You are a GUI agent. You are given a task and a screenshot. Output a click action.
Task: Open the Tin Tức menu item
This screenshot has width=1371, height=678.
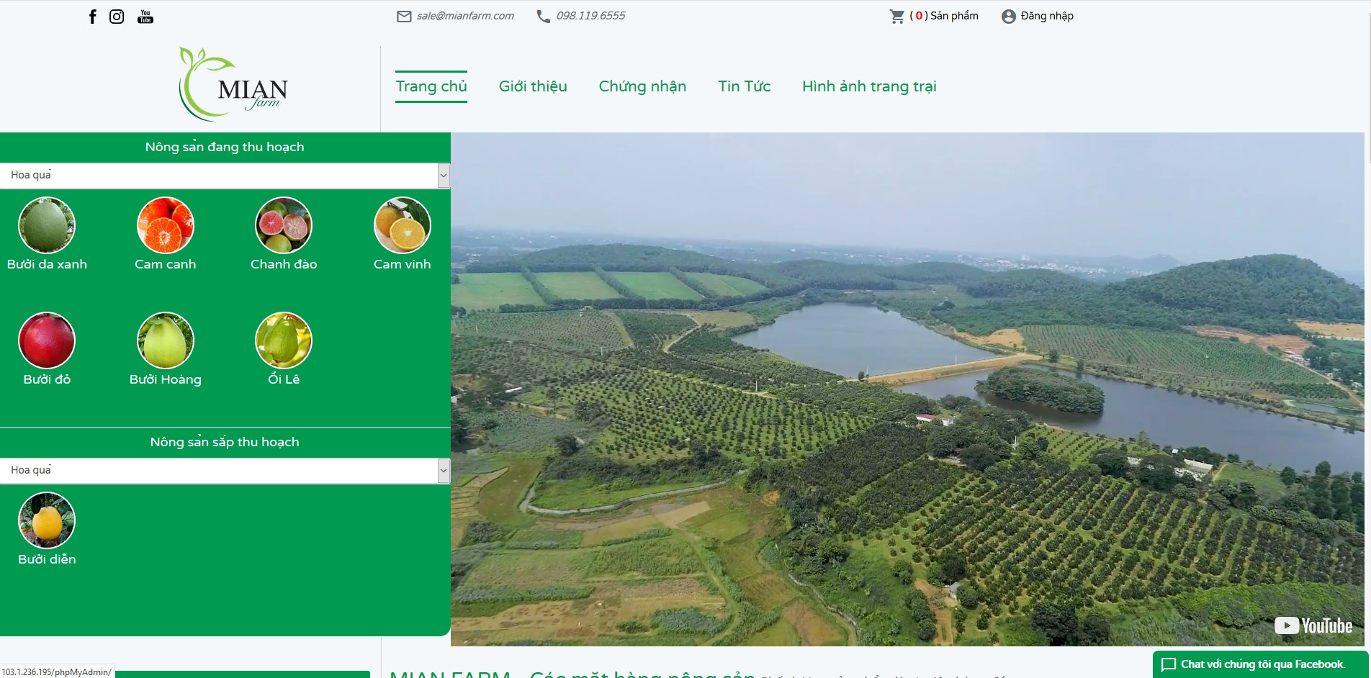[744, 86]
